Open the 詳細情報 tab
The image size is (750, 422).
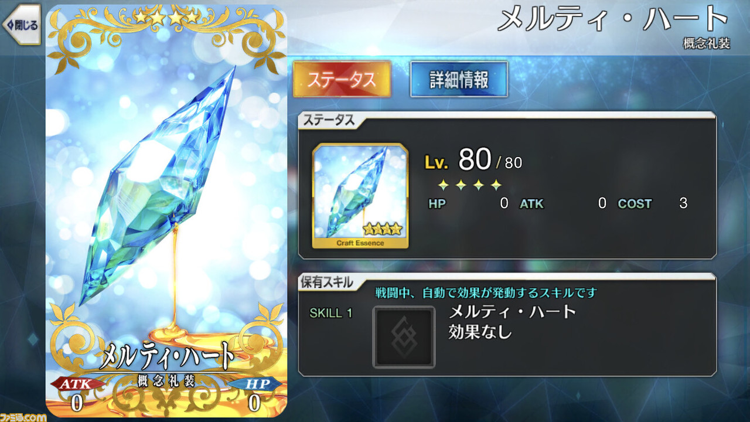[459, 80]
